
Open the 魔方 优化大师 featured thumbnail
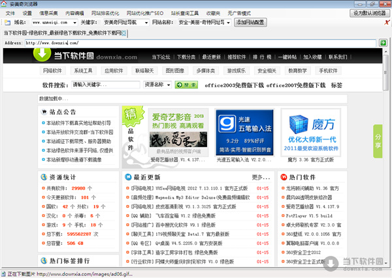311,132
